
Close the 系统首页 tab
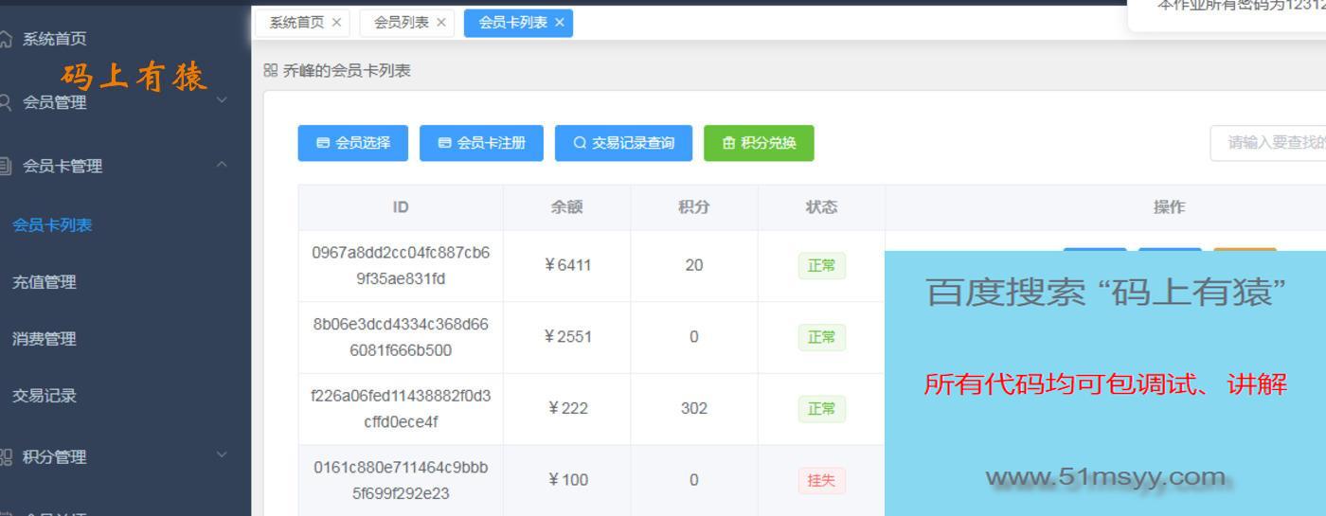pos(336,23)
